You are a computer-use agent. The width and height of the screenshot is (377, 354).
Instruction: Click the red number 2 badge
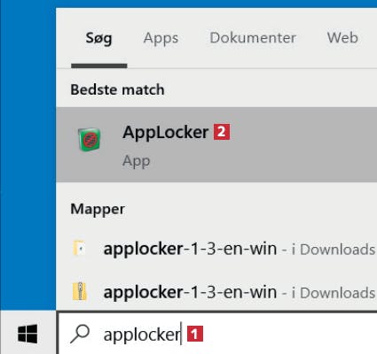click(222, 132)
